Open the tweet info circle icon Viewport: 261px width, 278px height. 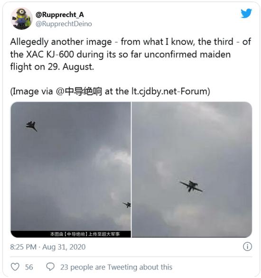[x=247, y=247]
